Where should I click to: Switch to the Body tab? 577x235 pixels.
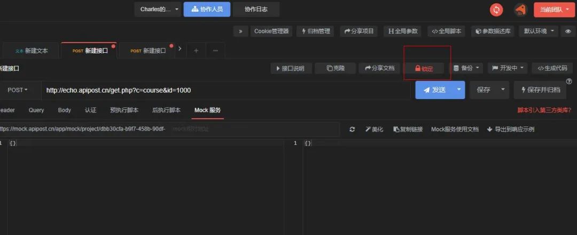[65, 110]
